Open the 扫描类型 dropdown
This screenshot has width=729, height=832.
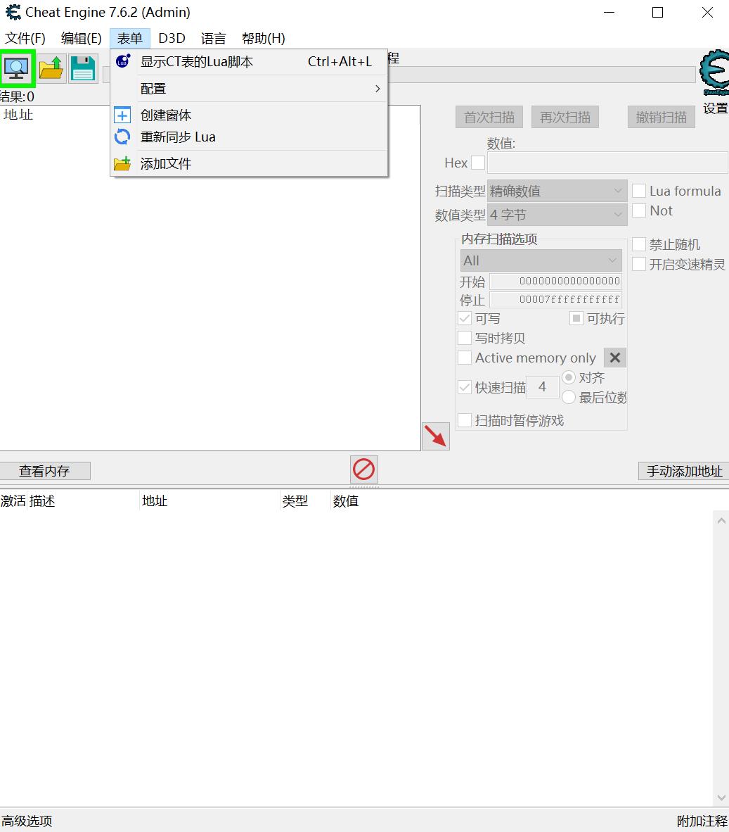coord(557,191)
